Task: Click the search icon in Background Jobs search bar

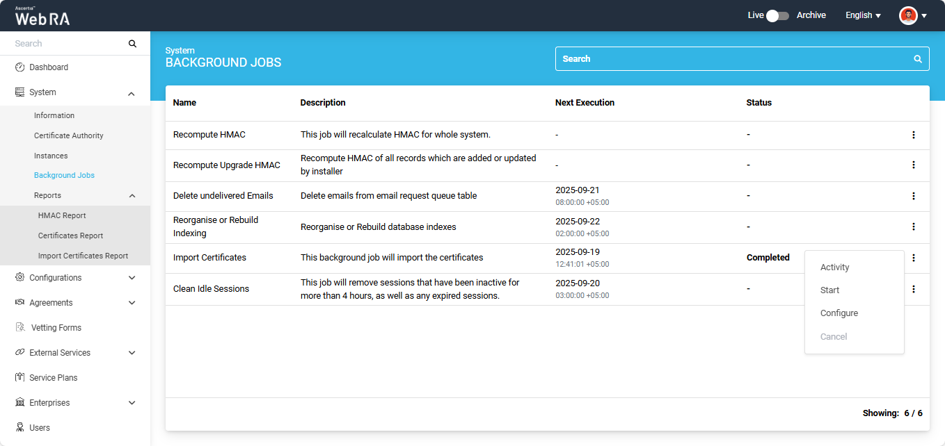Action: pyautogui.click(x=918, y=59)
